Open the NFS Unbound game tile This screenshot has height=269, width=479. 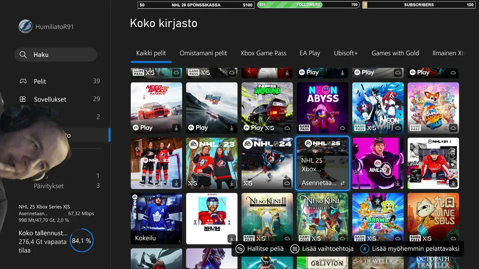(x=267, y=108)
